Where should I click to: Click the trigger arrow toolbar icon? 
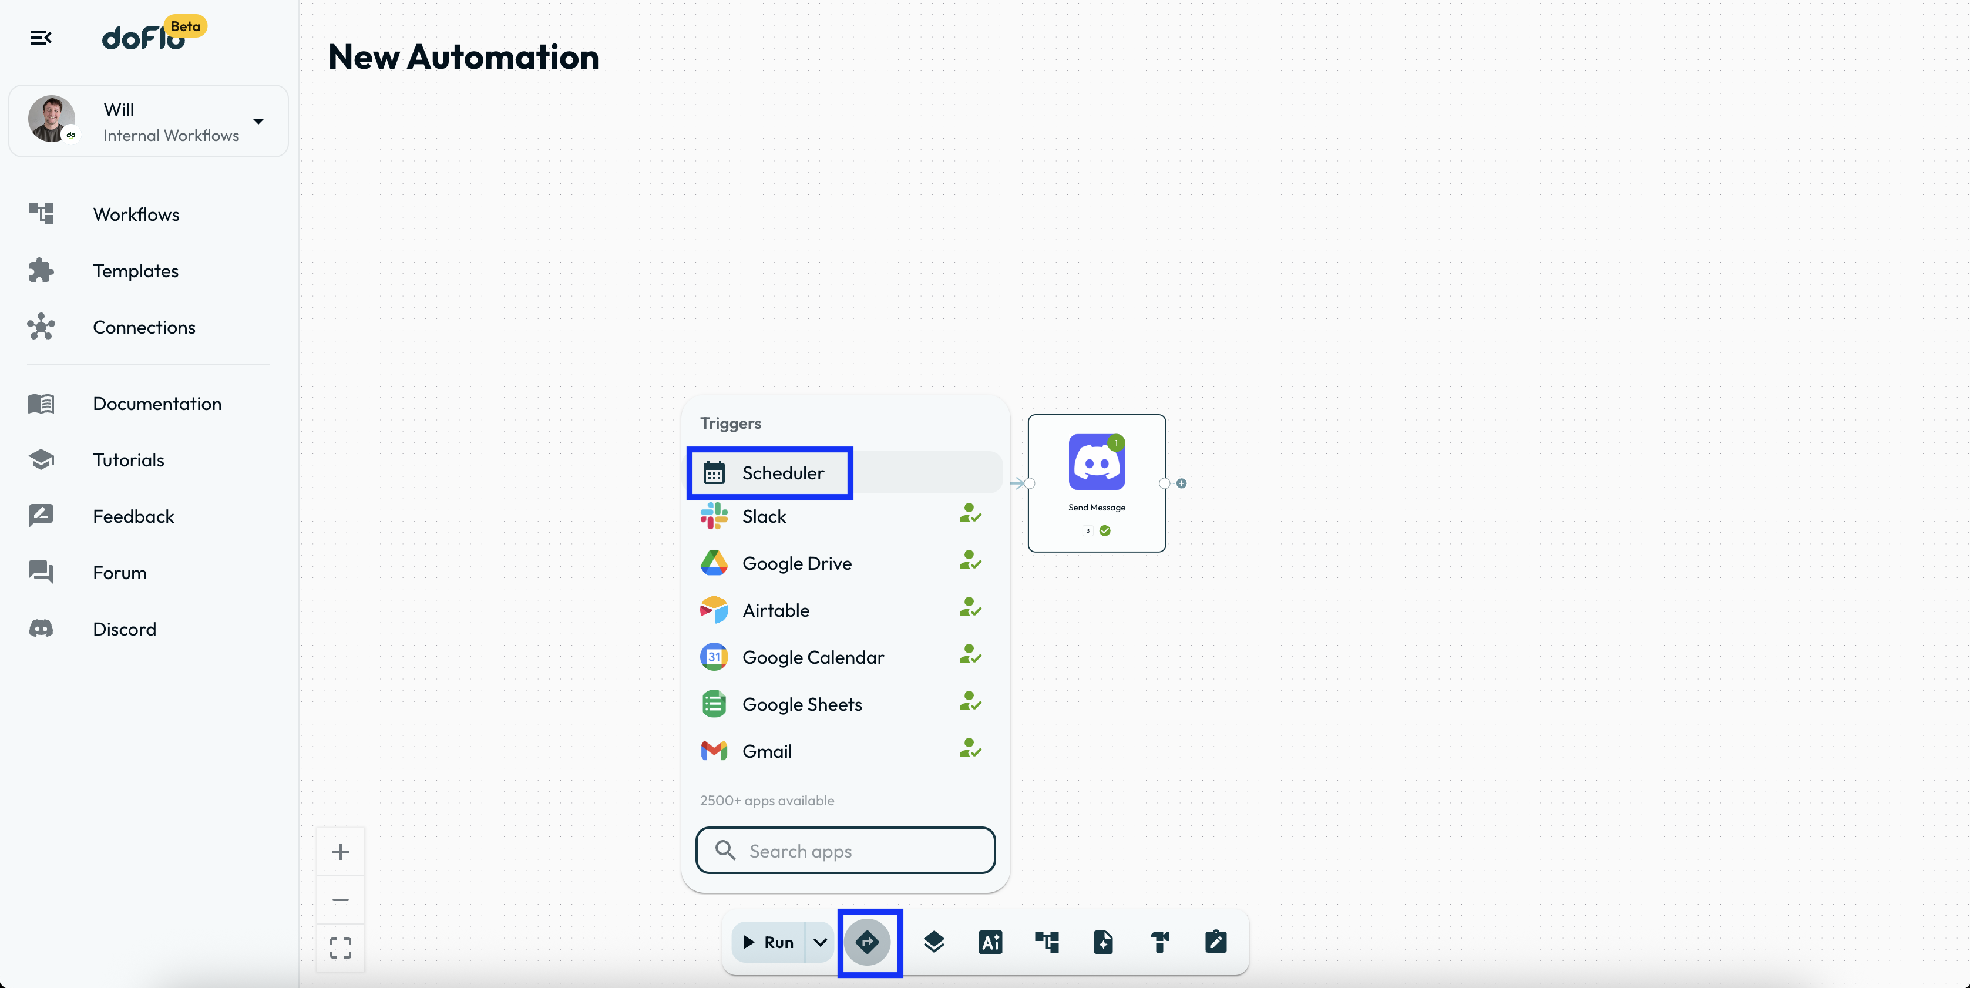tap(866, 942)
